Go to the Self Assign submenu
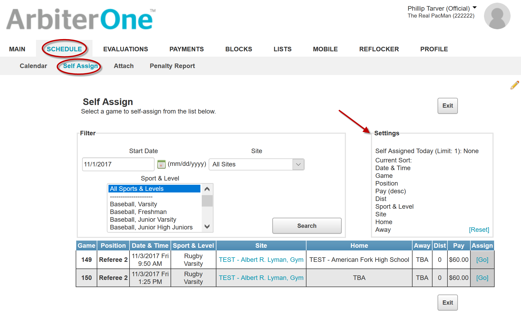Screen dimensions: 521x319 pyautogui.click(x=80, y=66)
